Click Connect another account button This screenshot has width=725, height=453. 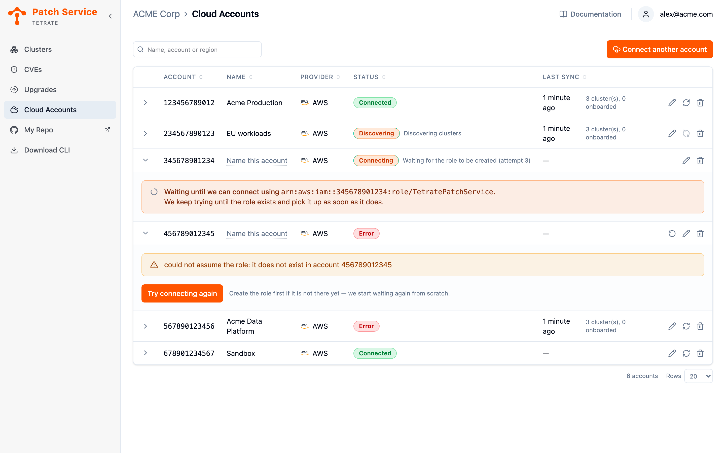tap(659, 49)
